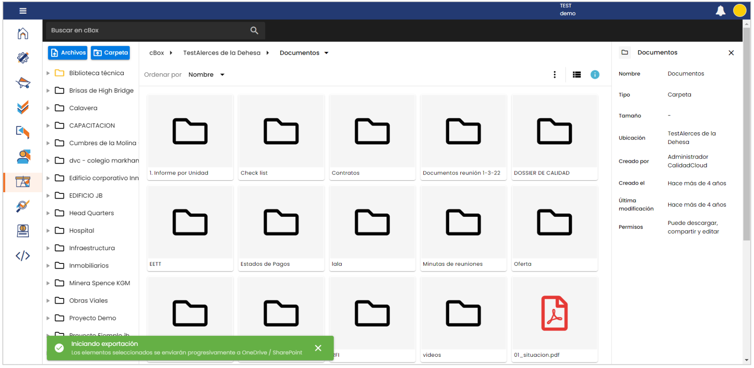Switch to list view
This screenshot has width=754, height=368.
click(x=577, y=74)
